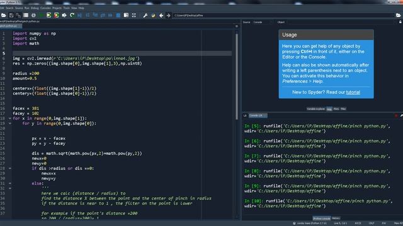Open the working directory path dropdown
403x226 pixels.
click(x=283, y=15)
